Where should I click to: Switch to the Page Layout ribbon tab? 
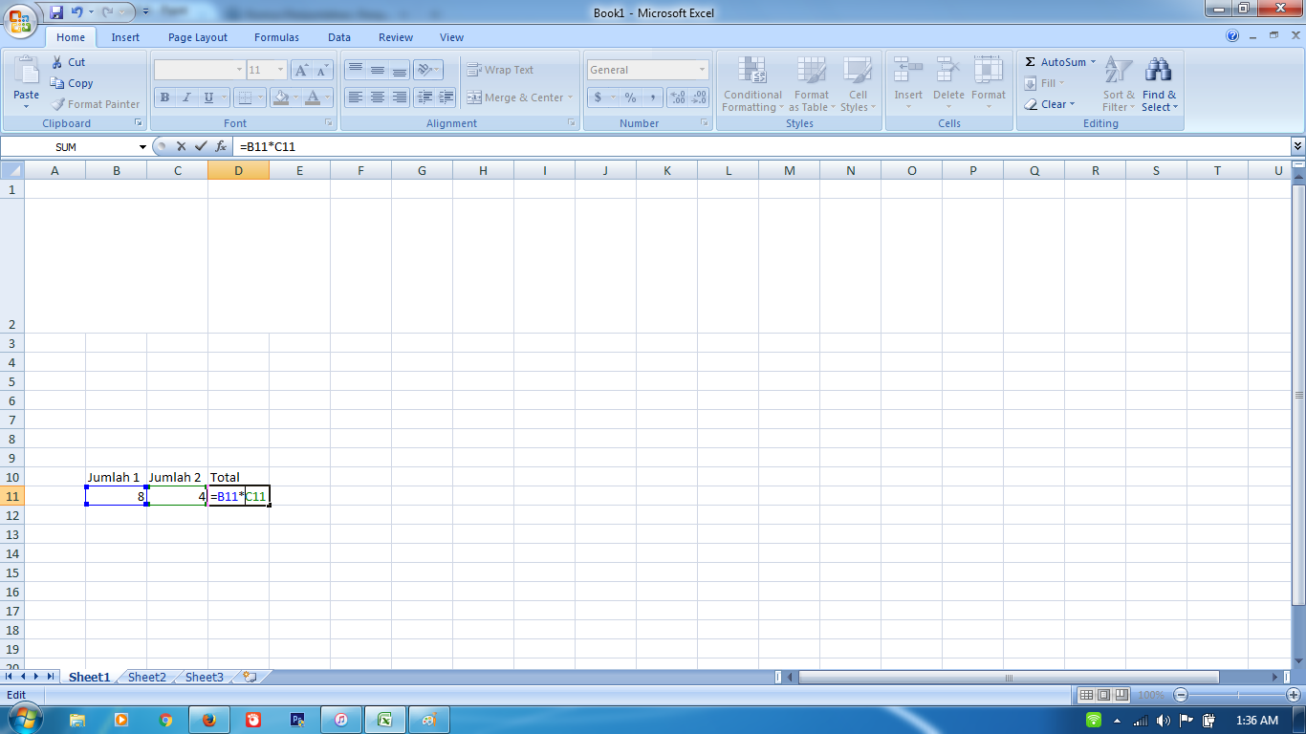coord(198,37)
